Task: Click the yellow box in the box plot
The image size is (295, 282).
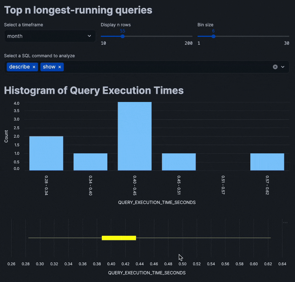Action: 119,238
